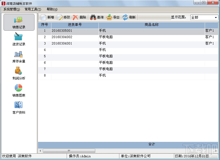Sort by the 送货单号 column header
220x160 pixels.
click(x=75, y=25)
